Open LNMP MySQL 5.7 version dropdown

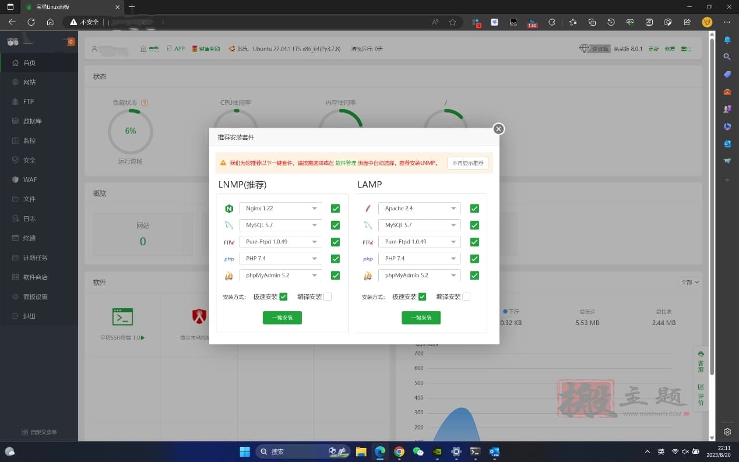coord(280,225)
